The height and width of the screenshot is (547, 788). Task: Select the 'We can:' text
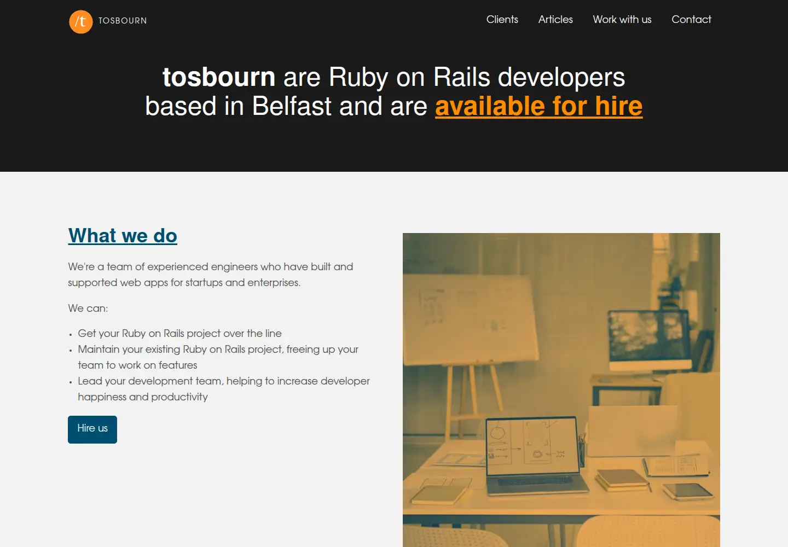pos(88,308)
